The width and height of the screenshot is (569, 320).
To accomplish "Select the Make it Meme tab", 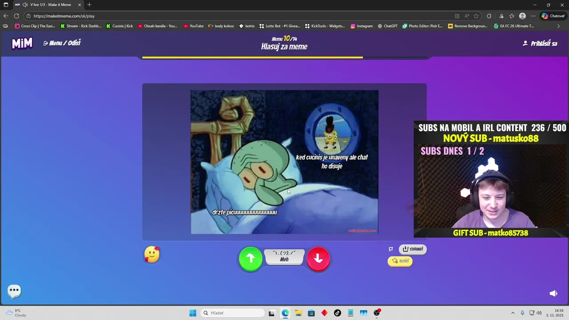I will tap(48, 5).
